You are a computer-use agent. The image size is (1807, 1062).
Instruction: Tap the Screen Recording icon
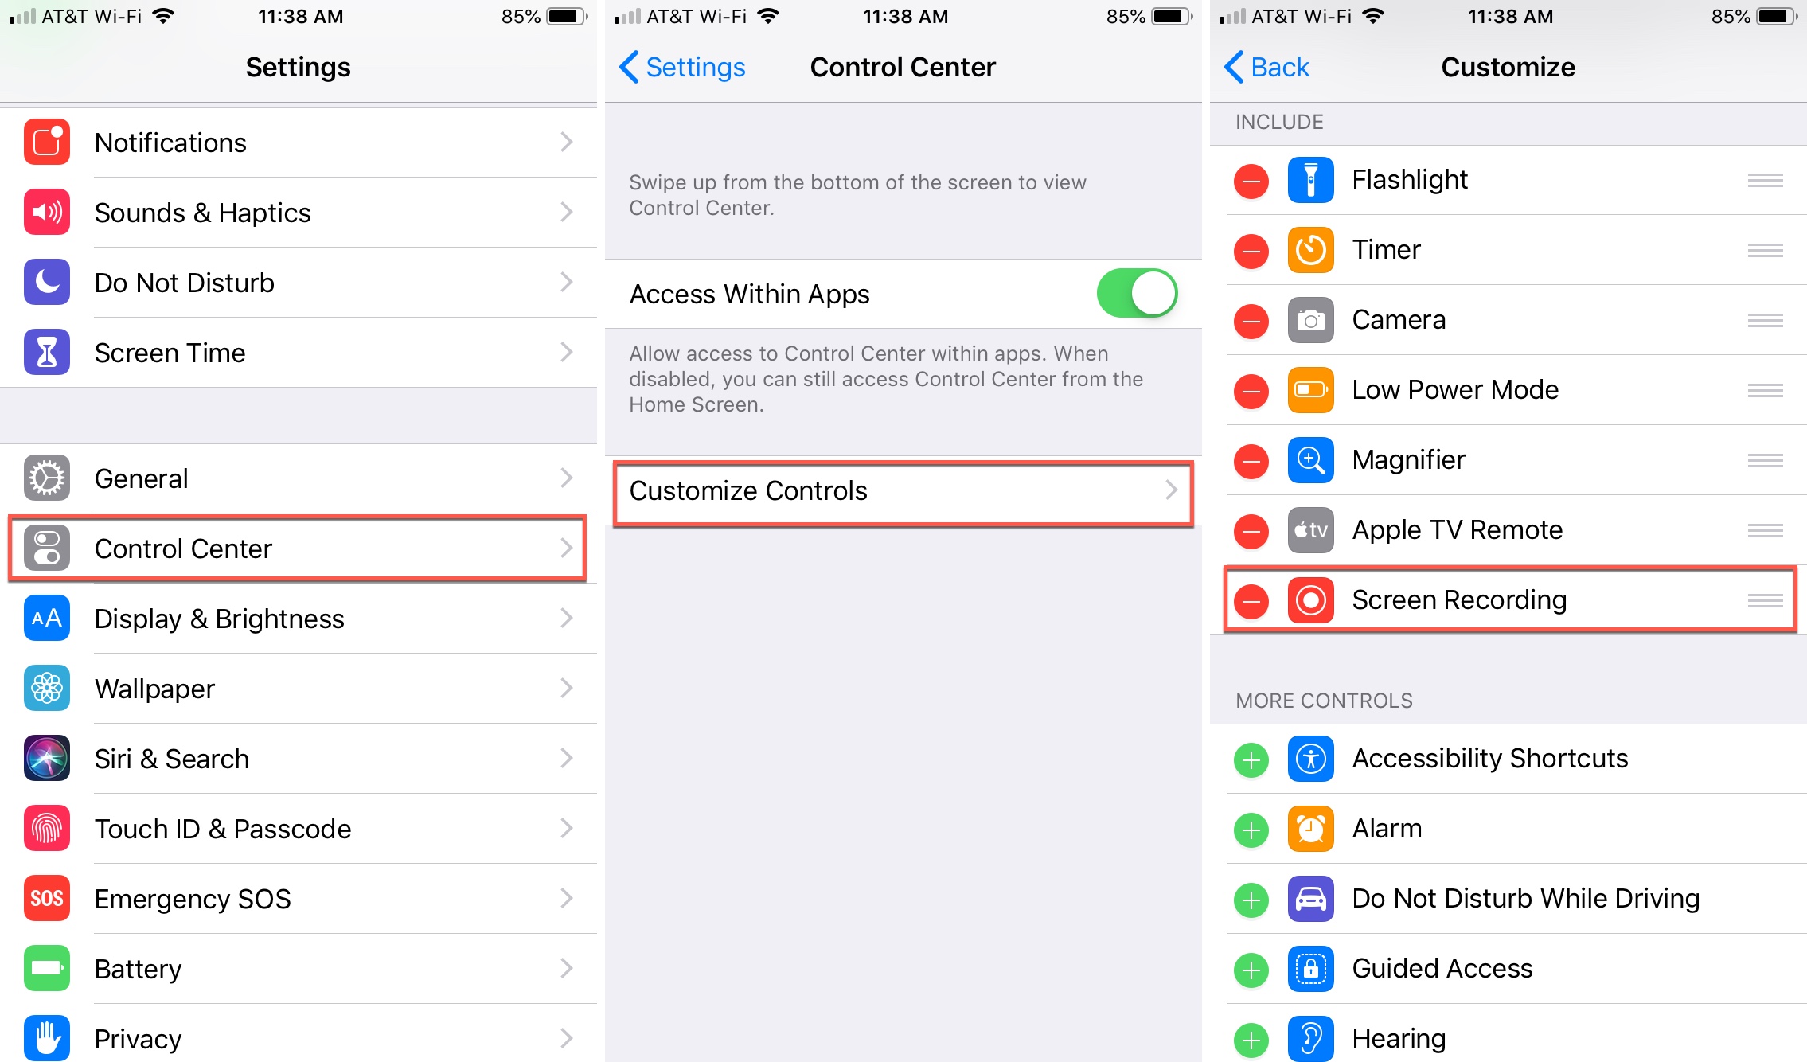[1312, 599]
